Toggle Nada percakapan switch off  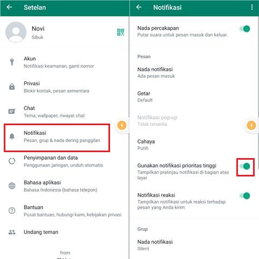click(x=245, y=29)
